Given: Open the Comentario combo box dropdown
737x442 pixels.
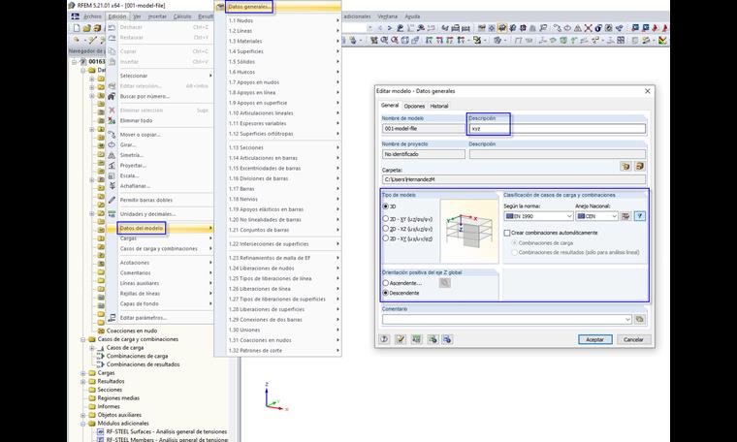Looking at the screenshot, I should 627,320.
